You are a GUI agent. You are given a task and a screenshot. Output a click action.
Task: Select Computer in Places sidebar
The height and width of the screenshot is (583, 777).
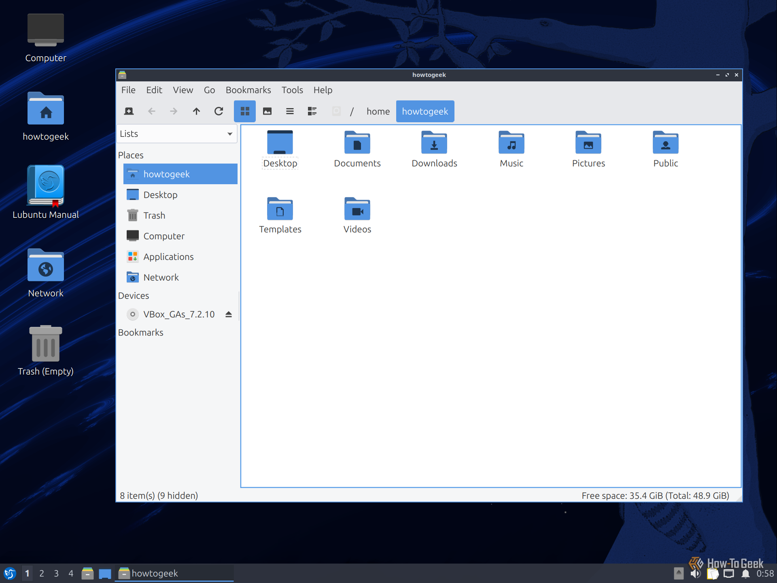[180, 236]
